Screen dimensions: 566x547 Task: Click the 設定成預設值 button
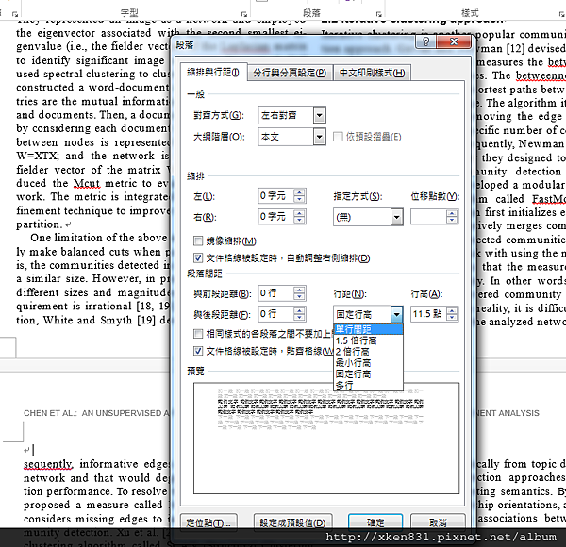tap(292, 522)
